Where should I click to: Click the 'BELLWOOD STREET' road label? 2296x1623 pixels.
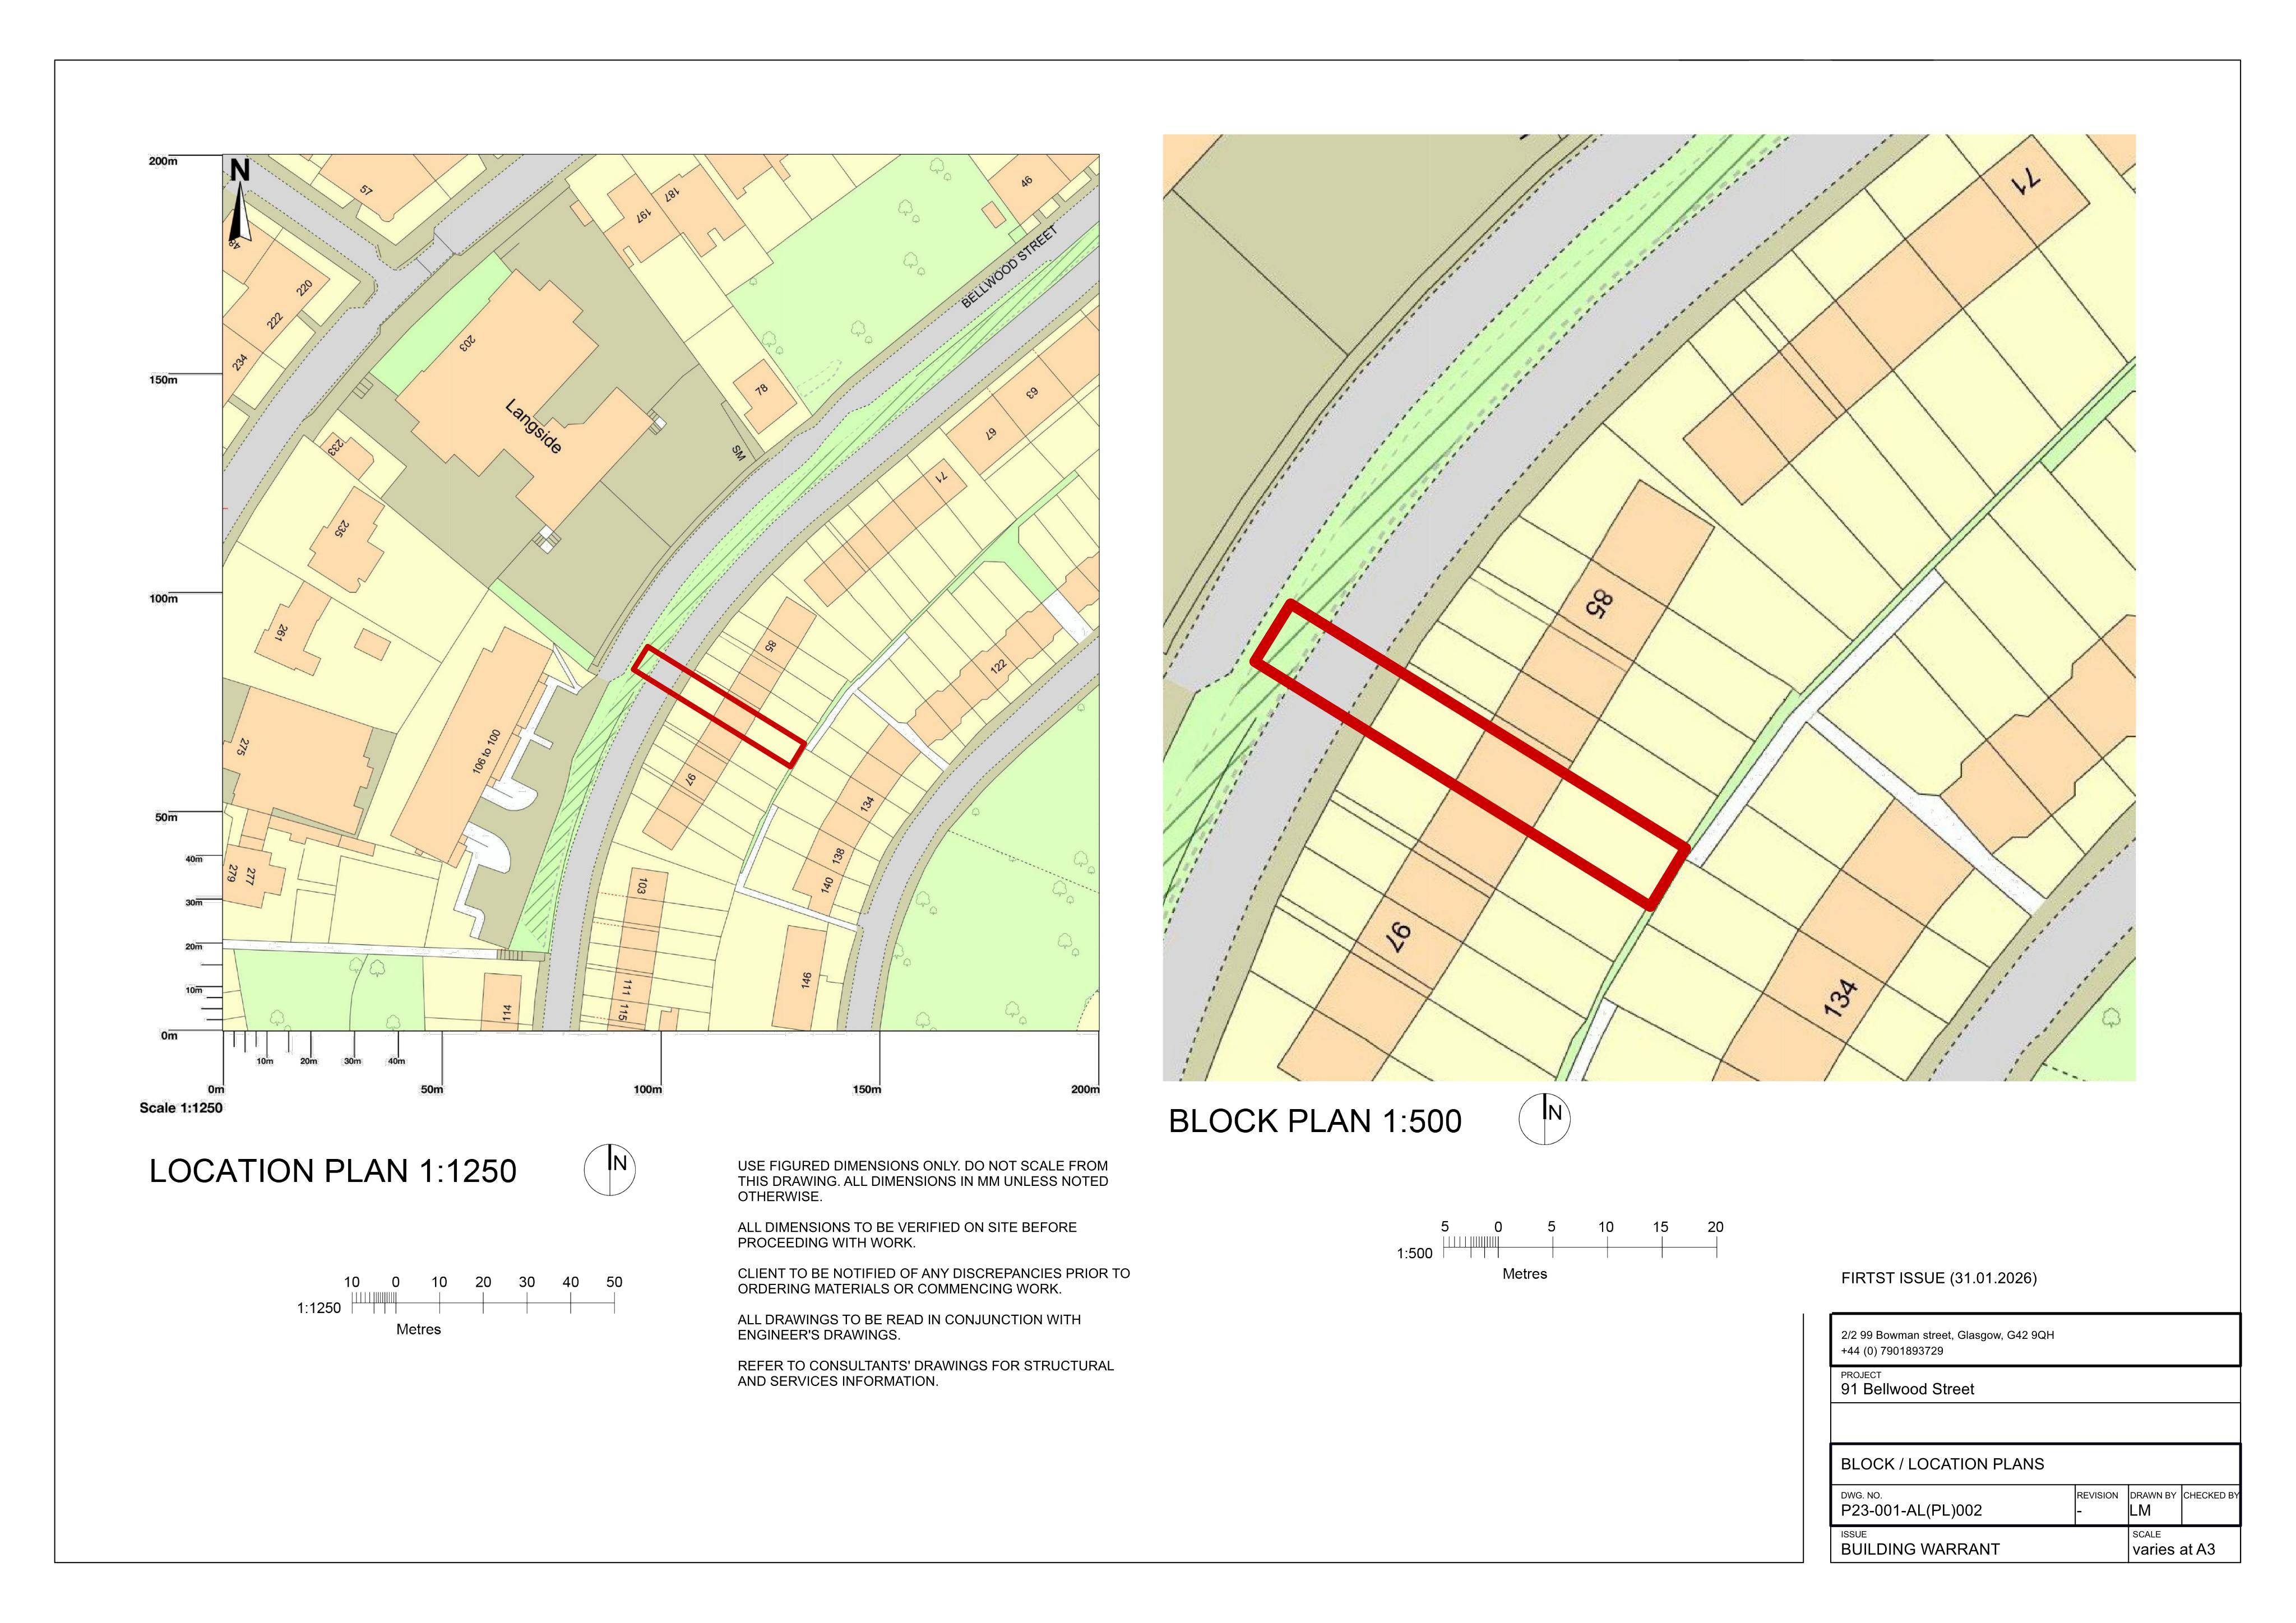[1010, 267]
